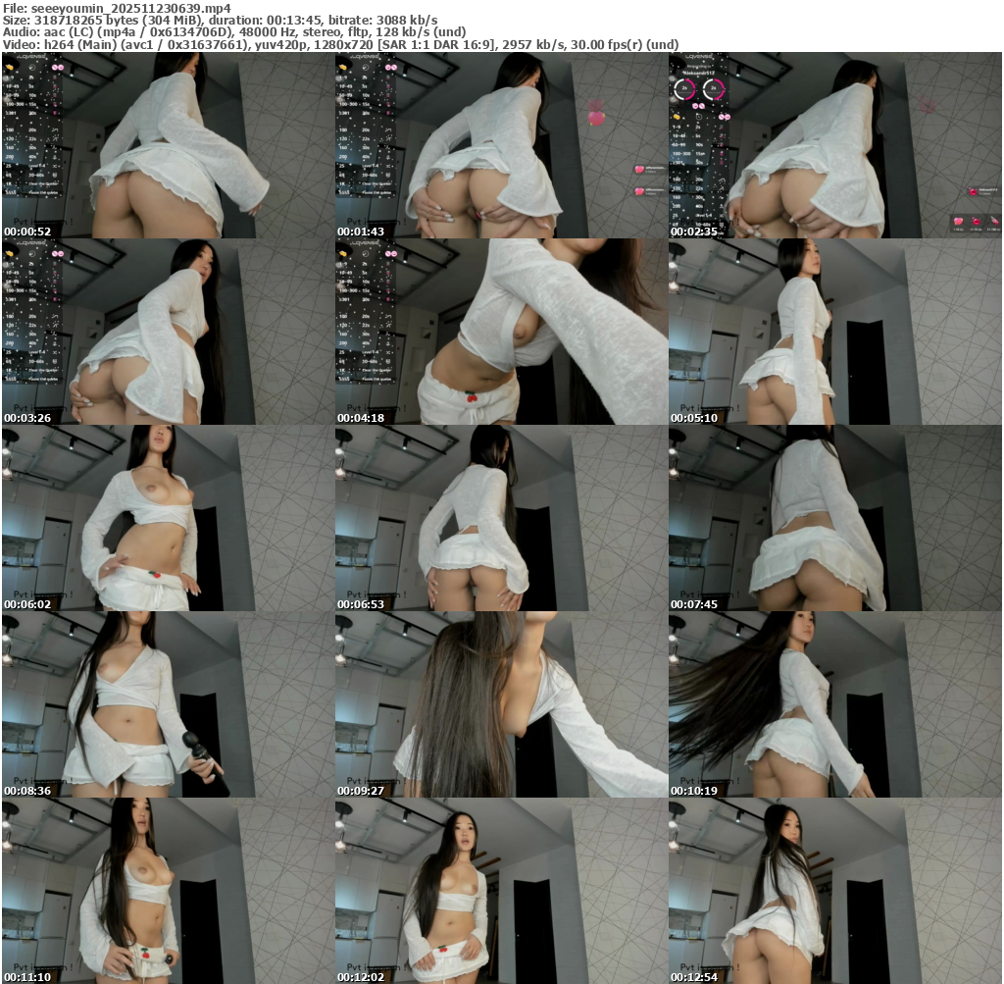
Task: Click the pink heart icon in 00:01:43 frame
Action: [595, 118]
